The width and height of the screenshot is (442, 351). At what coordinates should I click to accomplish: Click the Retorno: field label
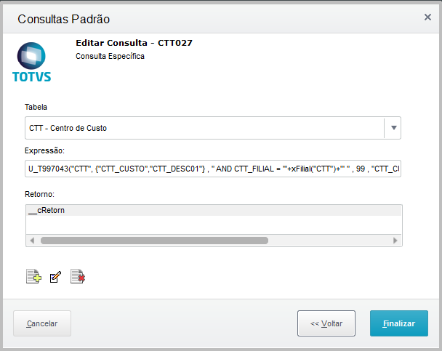point(40,194)
